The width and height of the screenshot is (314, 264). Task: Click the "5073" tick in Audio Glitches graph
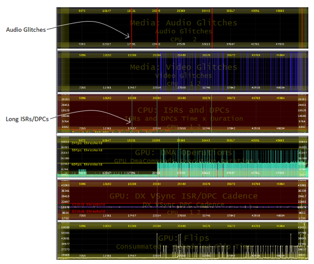click(x=81, y=10)
